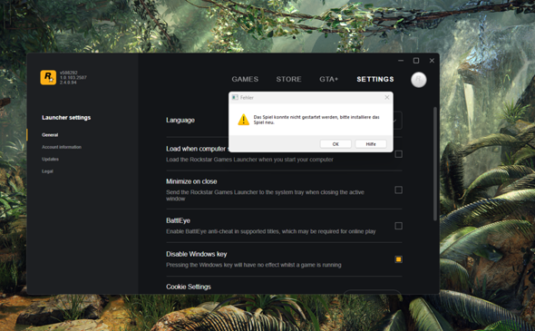Enable Load when computer starts checkbox

click(x=398, y=154)
